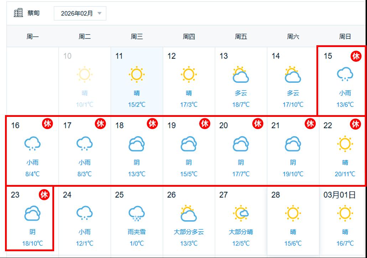The height and width of the screenshot is (258, 367).
Task: Select the day 12 calendar cell
Action: click(x=189, y=81)
